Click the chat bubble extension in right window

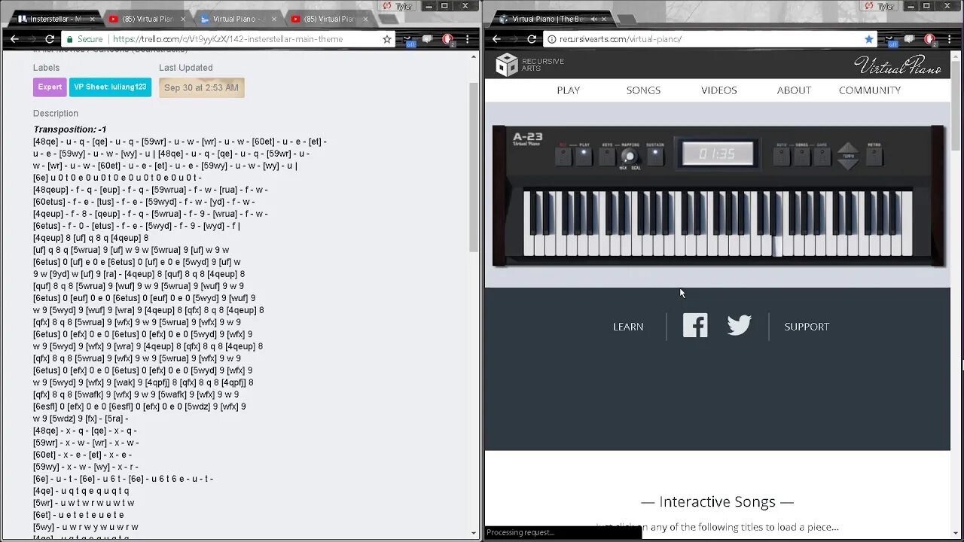[910, 39]
